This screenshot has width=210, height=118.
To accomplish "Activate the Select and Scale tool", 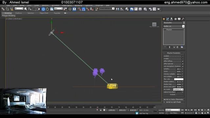I will click(52, 9).
